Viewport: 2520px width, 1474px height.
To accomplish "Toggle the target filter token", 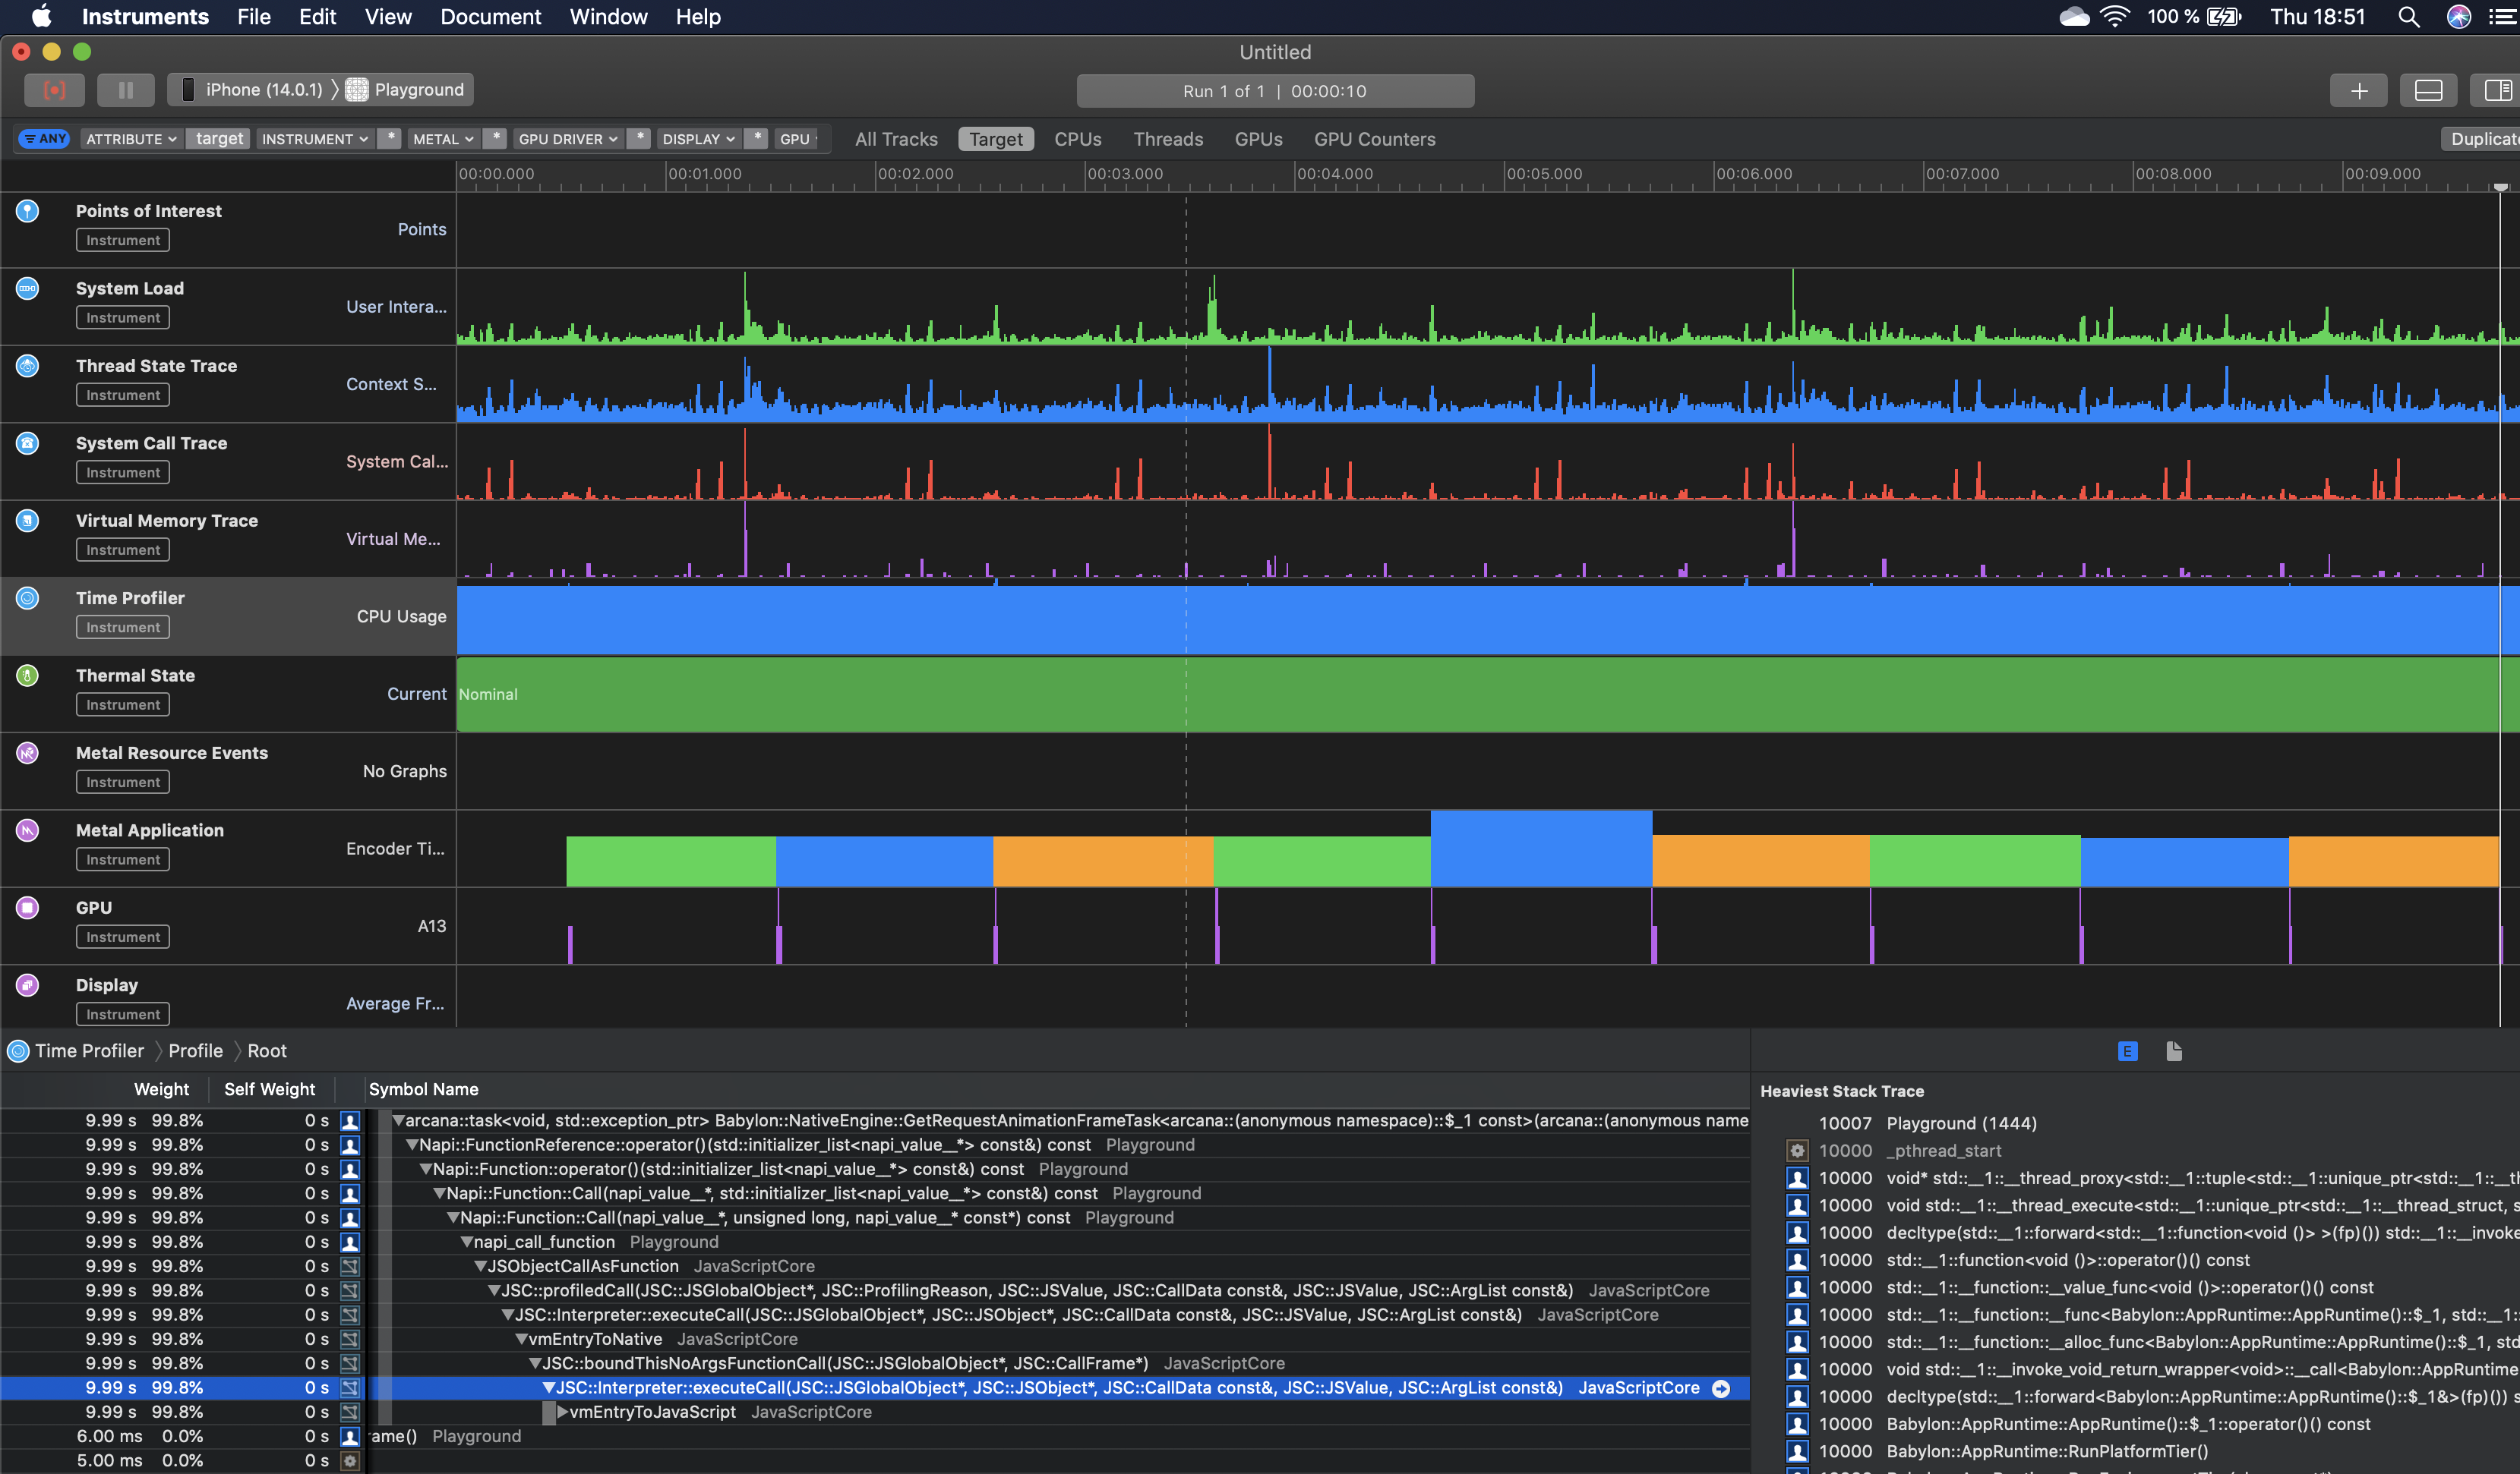I will point(218,138).
